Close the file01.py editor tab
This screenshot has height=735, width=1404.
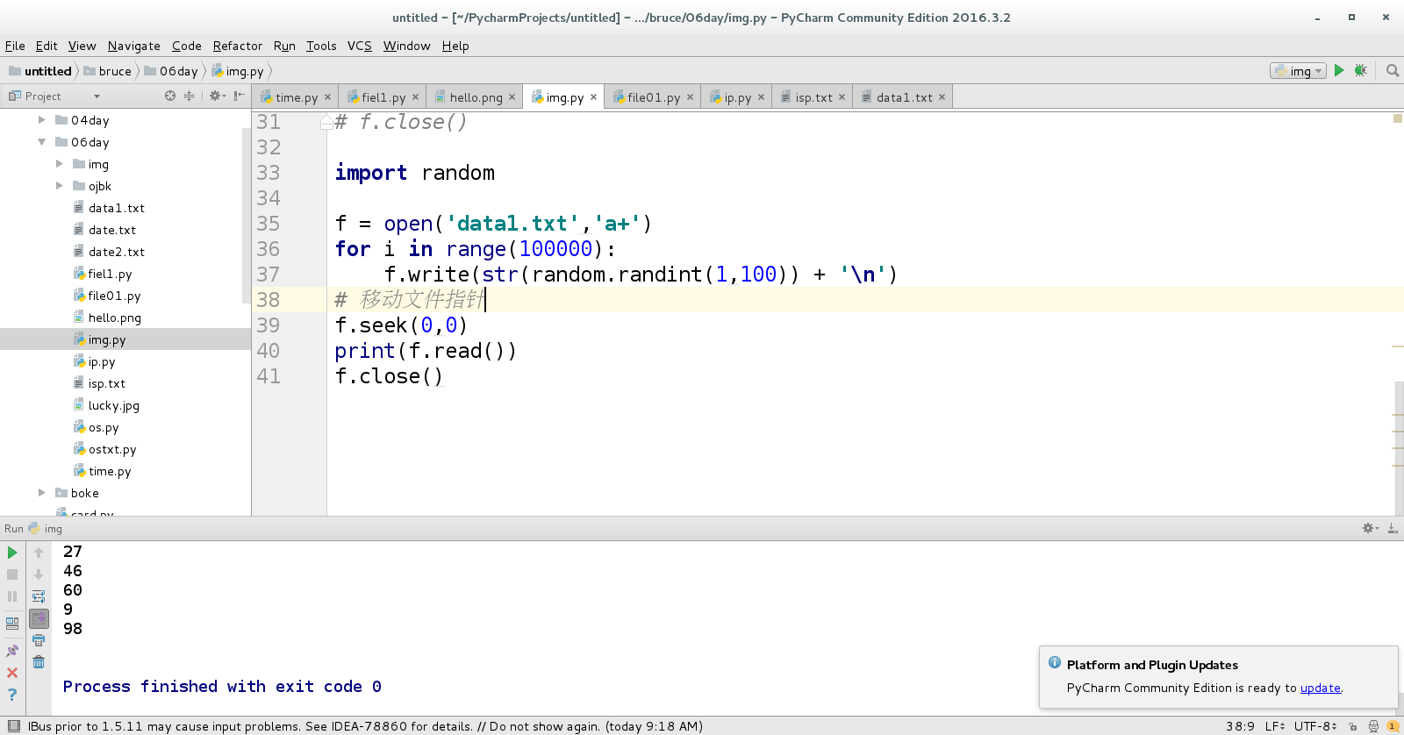pos(691,97)
